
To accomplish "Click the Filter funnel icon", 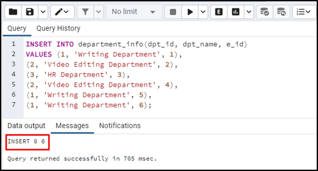I will tap(85, 12).
